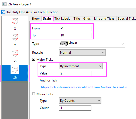Collapse the Major Ticks section
This screenshot has width=136, height=119.
tap(34, 59)
